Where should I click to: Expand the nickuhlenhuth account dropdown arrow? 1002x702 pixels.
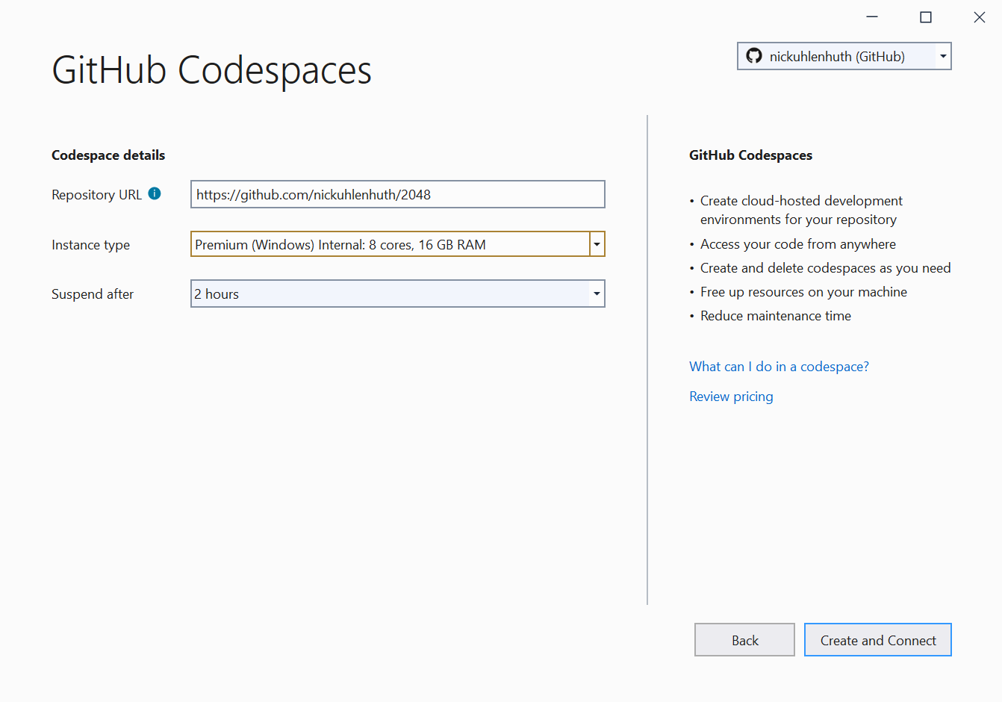[943, 56]
